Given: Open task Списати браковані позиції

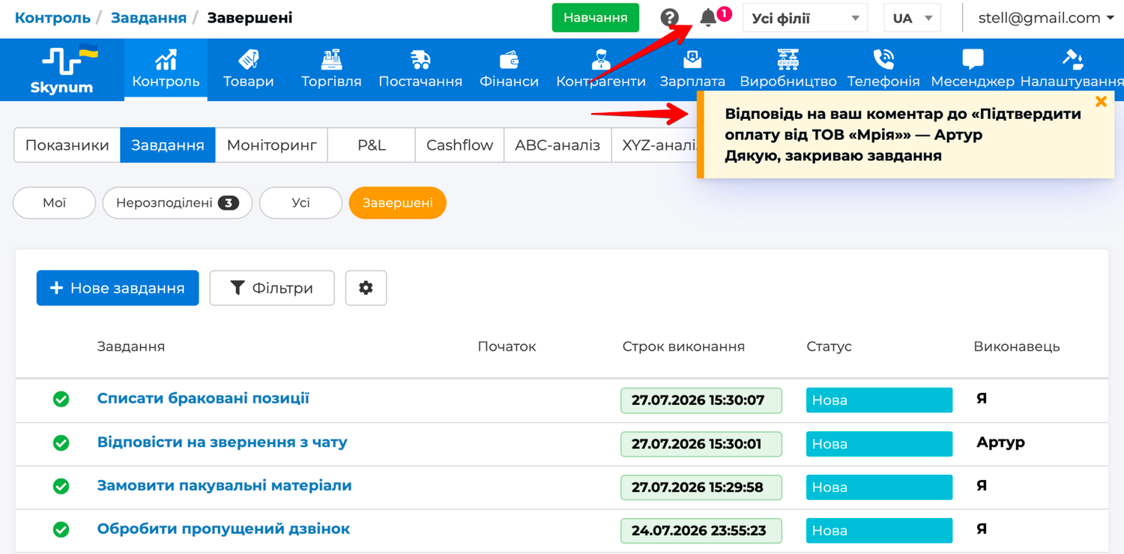Looking at the screenshot, I should [x=203, y=398].
